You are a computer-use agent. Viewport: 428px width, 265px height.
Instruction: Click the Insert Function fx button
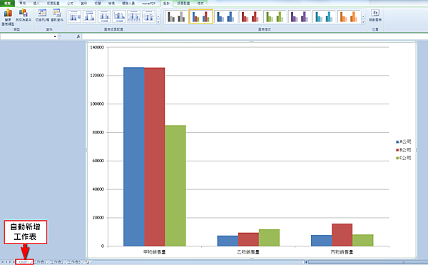point(78,36)
